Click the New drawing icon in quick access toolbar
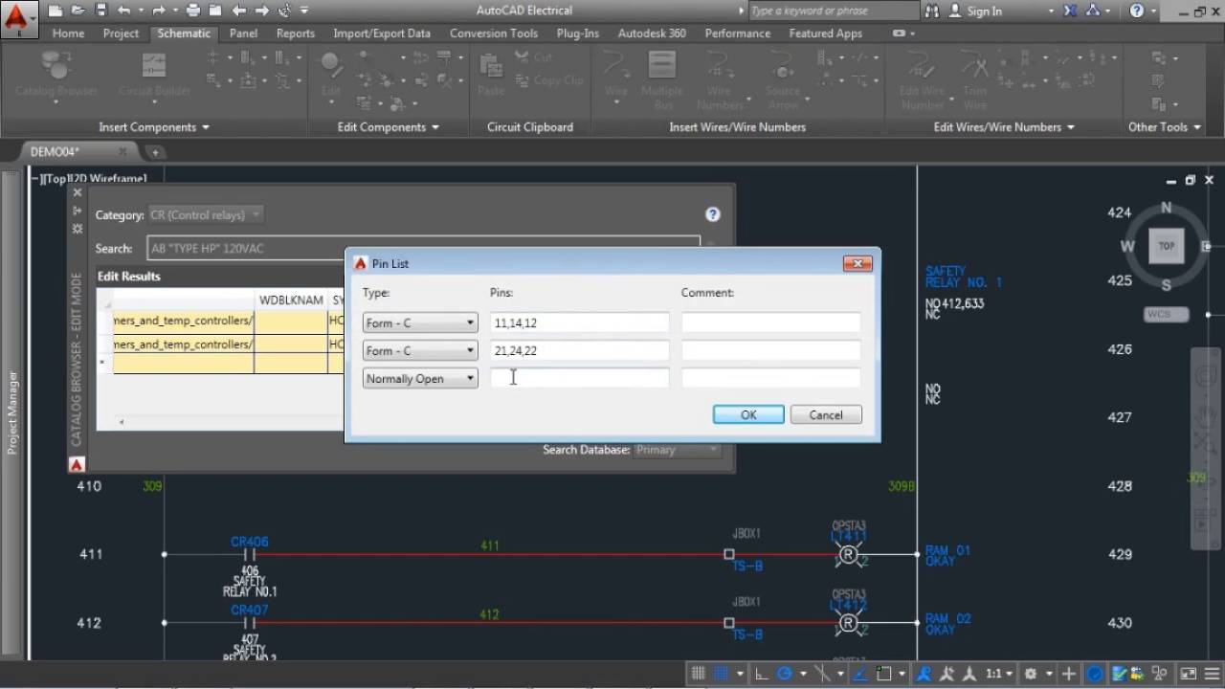Viewport: 1225px width, 689px height. tap(54, 11)
